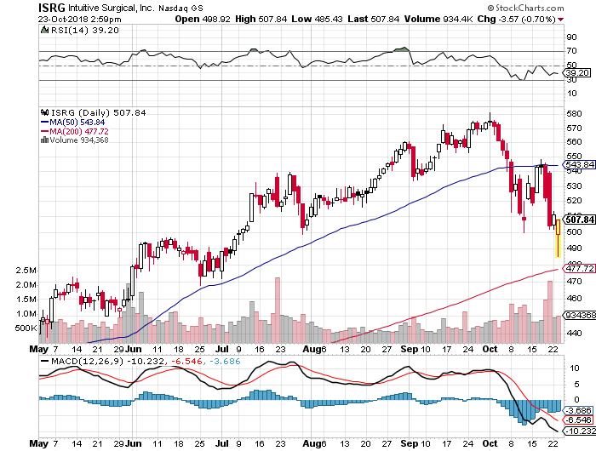Image resolution: width=596 pixels, height=451 pixels.
Task: Click the blue -3.686 value in MACD legend
Action: coord(225,361)
